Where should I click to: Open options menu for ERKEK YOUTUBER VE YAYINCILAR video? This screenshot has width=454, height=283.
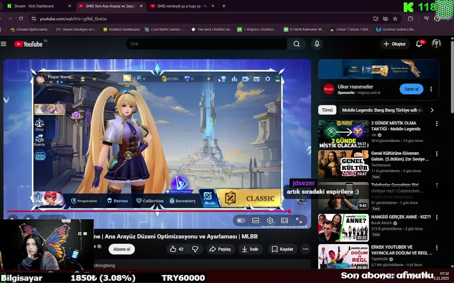437,248
